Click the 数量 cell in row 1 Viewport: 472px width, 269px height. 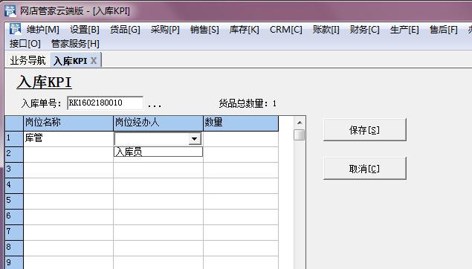click(241, 139)
